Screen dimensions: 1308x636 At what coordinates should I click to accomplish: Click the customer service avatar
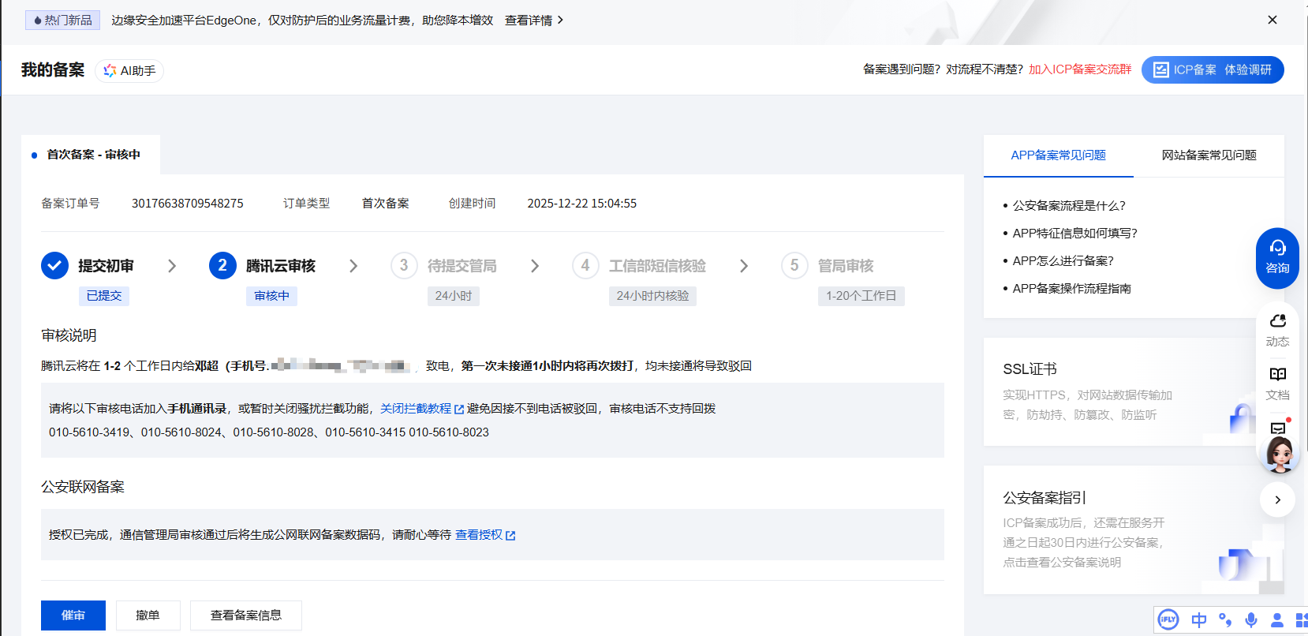click(1280, 454)
